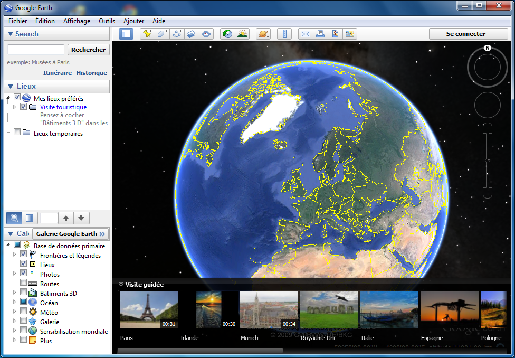Open the Affichage menu
Image resolution: width=515 pixels, height=358 pixels.
(x=77, y=21)
